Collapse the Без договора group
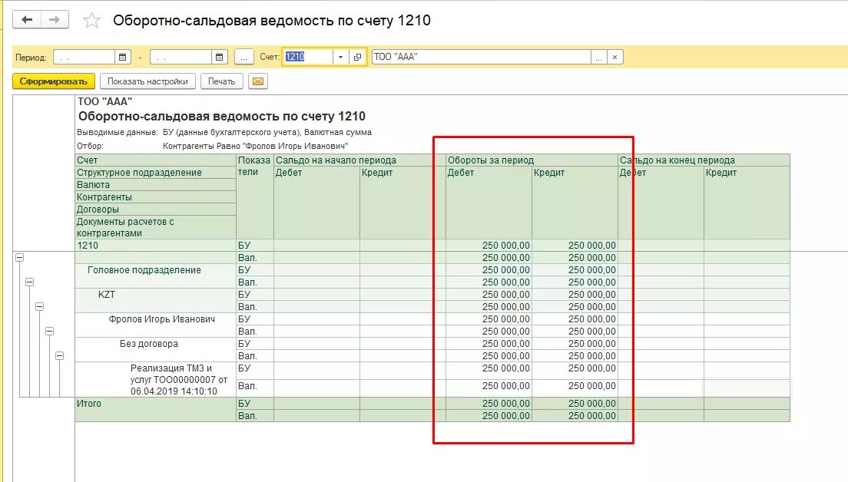This screenshot has height=482, width=848. pos(59,355)
